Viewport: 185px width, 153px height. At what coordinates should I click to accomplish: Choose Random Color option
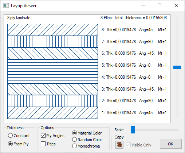click(x=87, y=140)
